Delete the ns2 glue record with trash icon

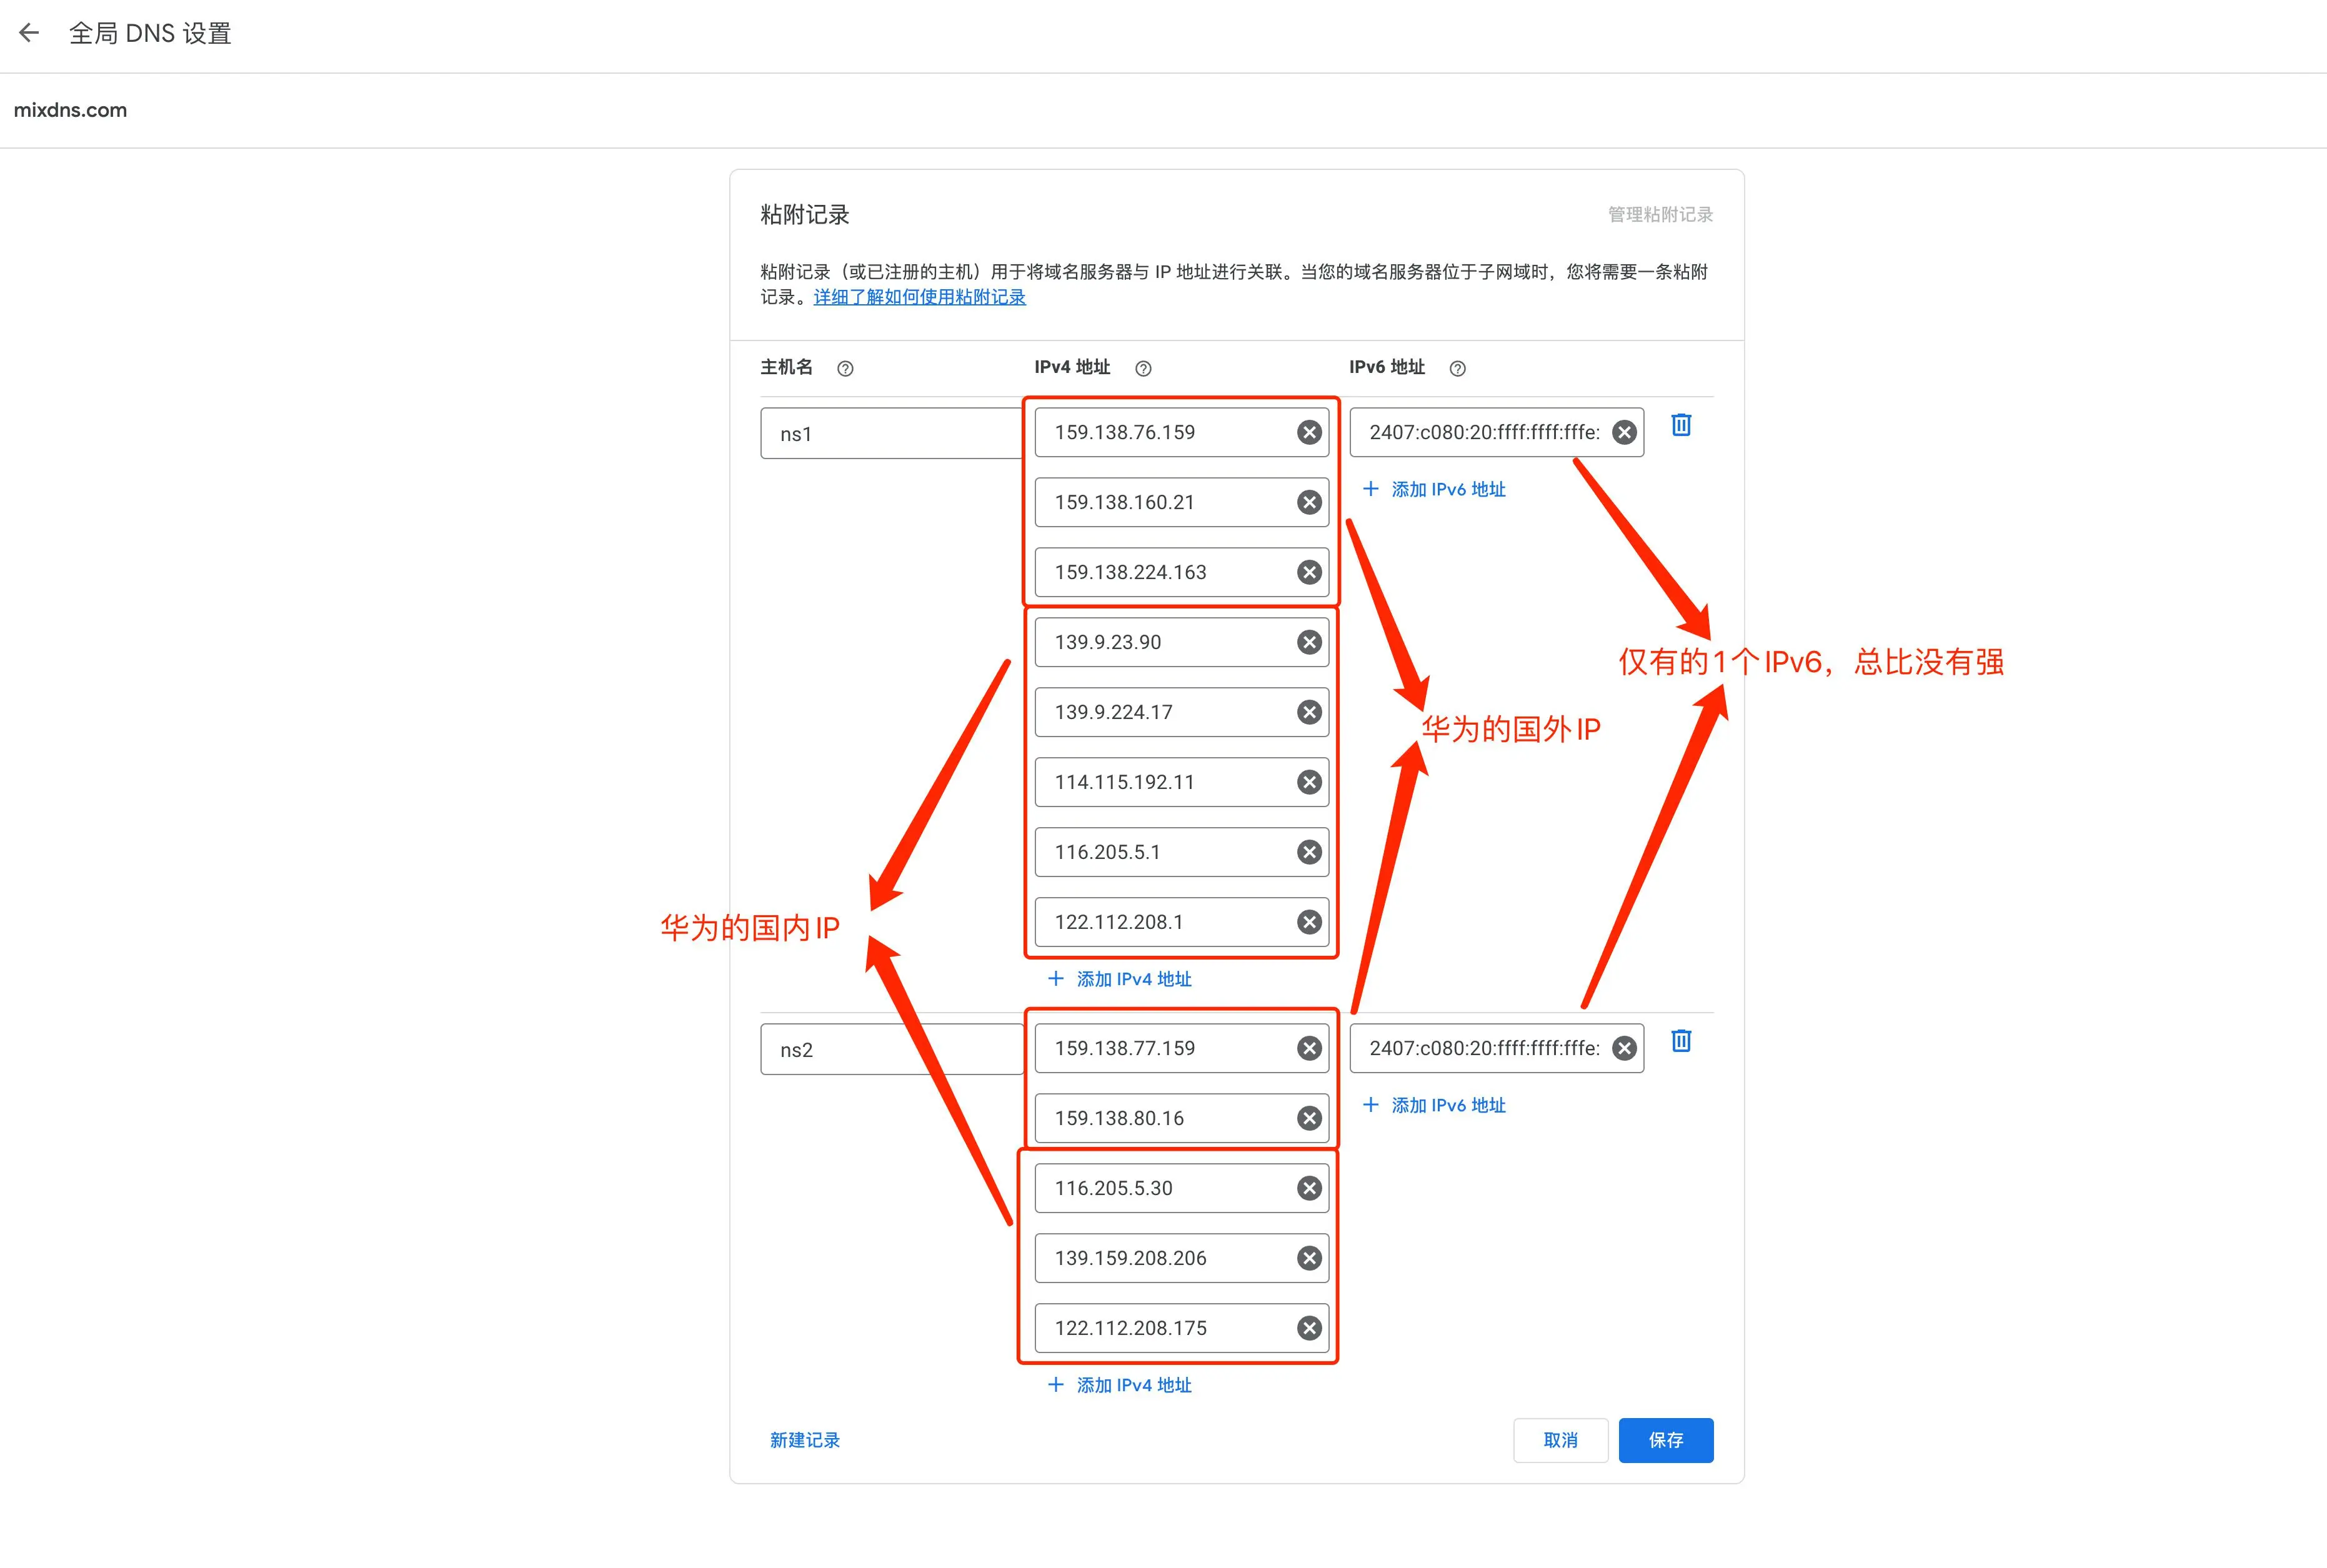click(1681, 1041)
